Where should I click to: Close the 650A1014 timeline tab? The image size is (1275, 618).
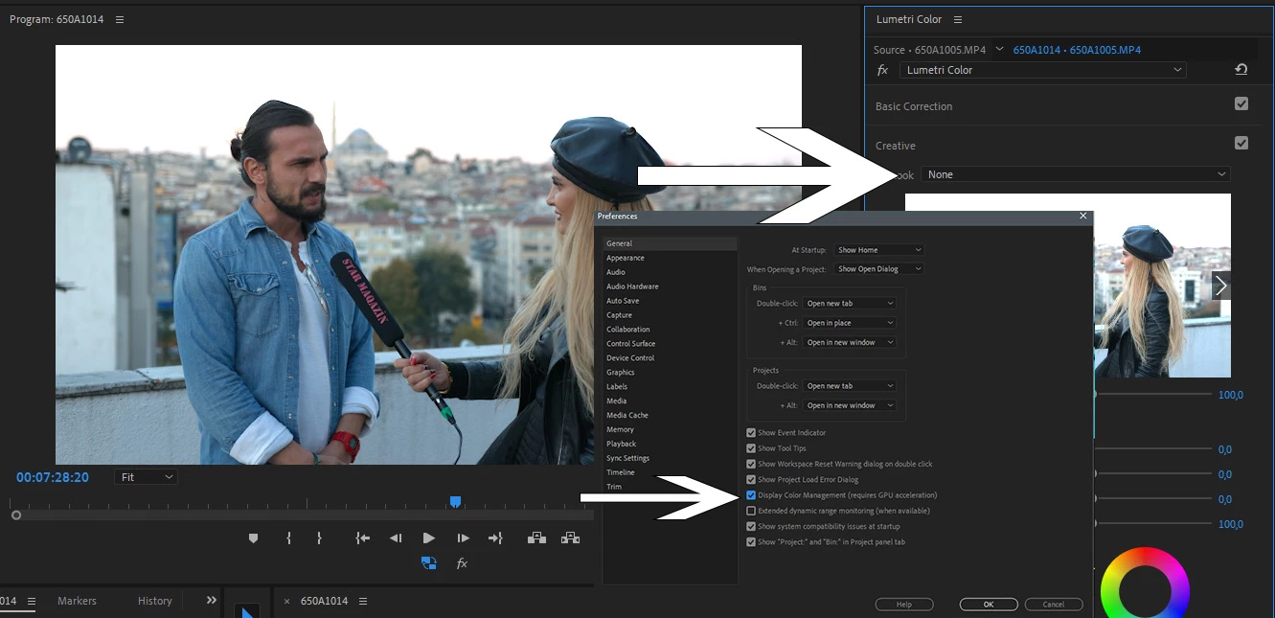[286, 602]
